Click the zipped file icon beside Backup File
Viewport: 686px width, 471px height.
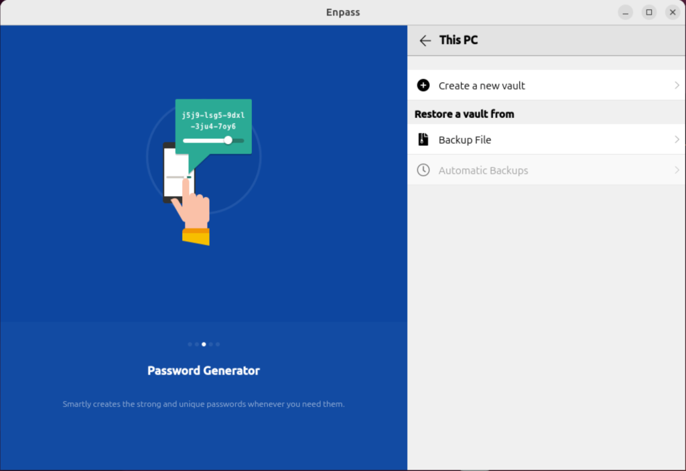(x=423, y=139)
